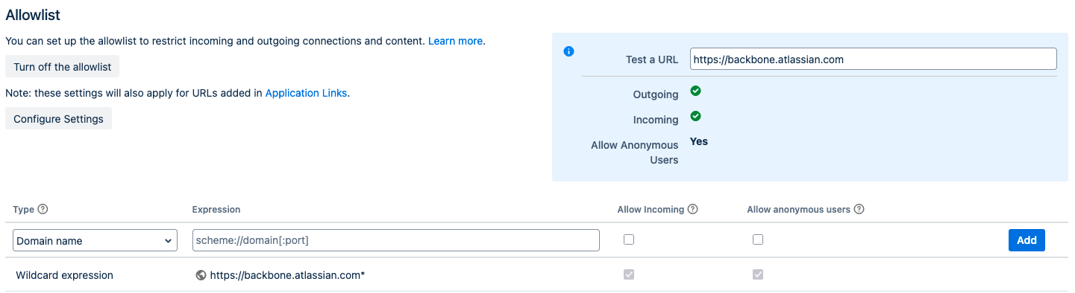Click the help icon next to Allow Incoming
This screenshot has height=293, width=1075.
pyautogui.click(x=693, y=209)
